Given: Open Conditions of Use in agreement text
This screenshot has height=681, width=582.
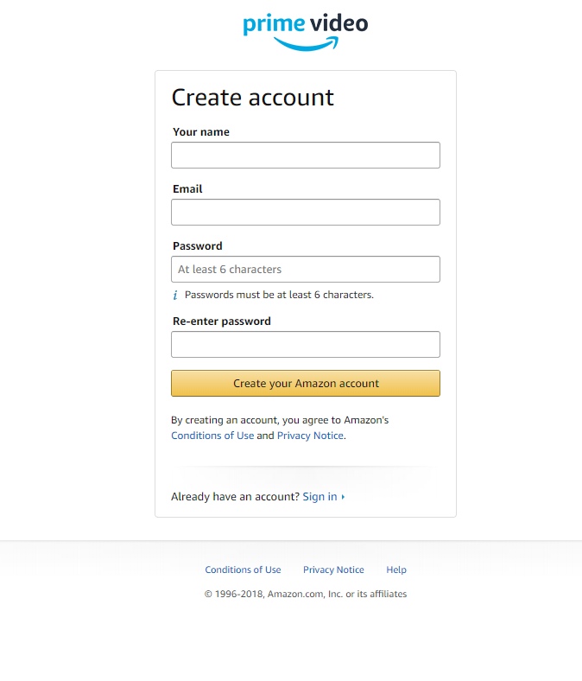Looking at the screenshot, I should pyautogui.click(x=212, y=436).
